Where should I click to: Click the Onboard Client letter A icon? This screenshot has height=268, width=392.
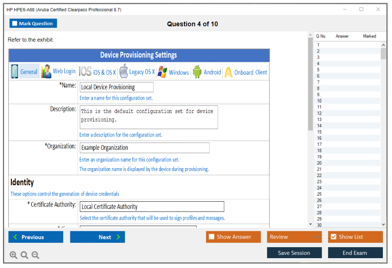[228, 73]
